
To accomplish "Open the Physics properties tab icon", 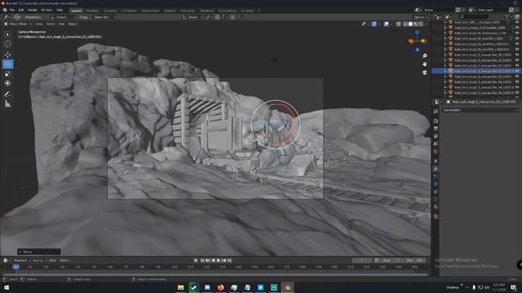I will click(436, 184).
